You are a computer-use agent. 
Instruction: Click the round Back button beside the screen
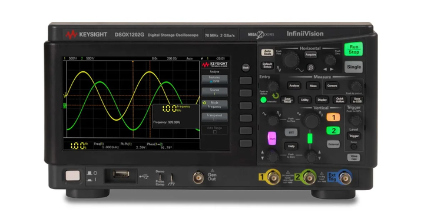point(246,68)
